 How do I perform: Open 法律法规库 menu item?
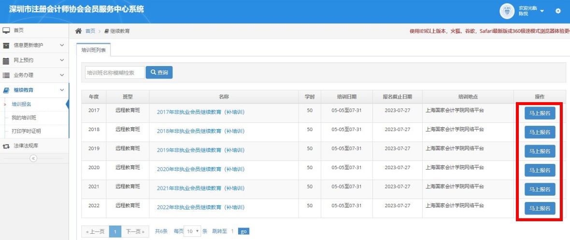coord(26,146)
